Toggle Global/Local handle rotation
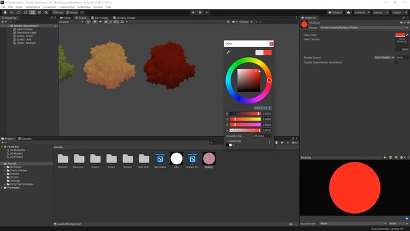The height and width of the screenshot is (231, 410). (x=72, y=12)
